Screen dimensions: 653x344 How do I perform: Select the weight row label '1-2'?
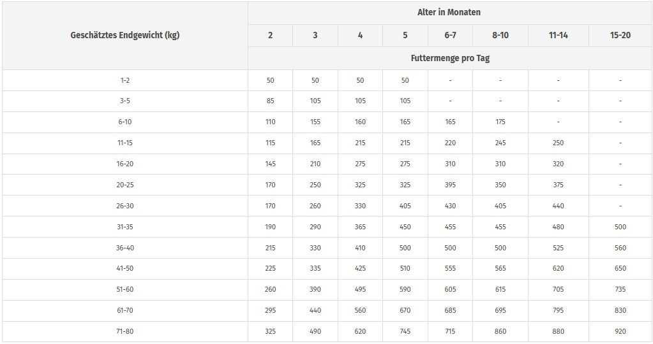tap(125, 80)
